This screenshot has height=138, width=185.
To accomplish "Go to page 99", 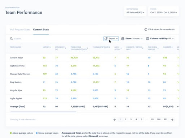I will tap(152, 120).
